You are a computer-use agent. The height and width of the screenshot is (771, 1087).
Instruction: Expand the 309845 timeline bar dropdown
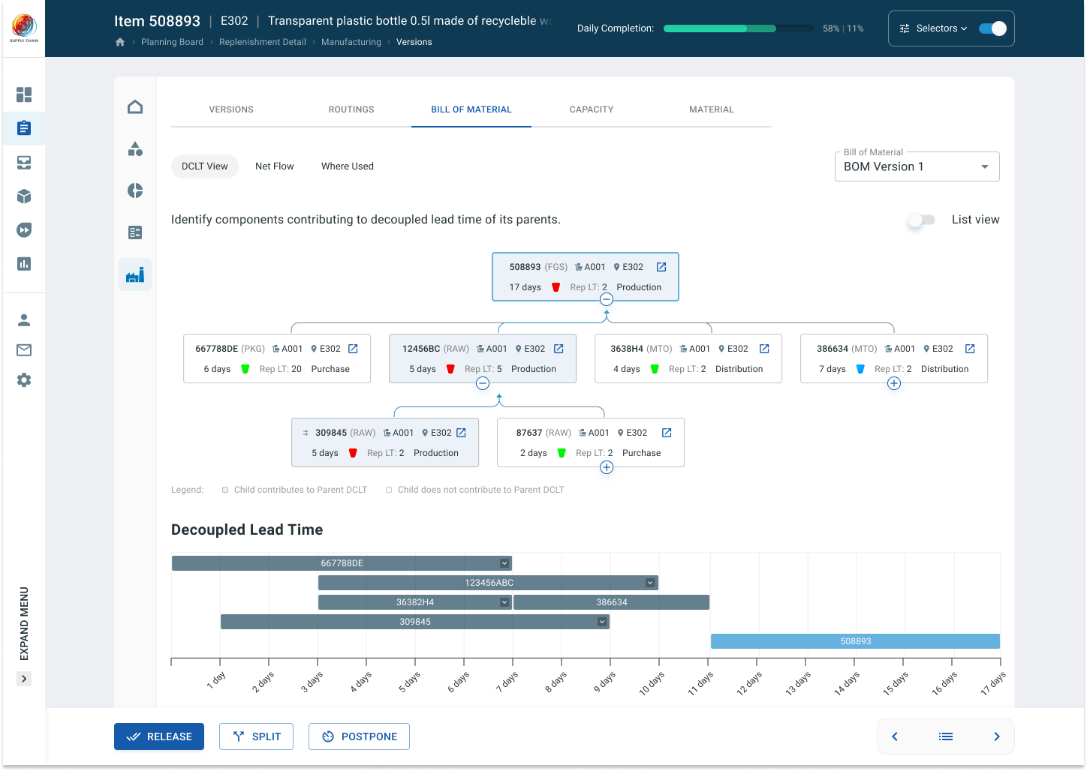coord(601,622)
